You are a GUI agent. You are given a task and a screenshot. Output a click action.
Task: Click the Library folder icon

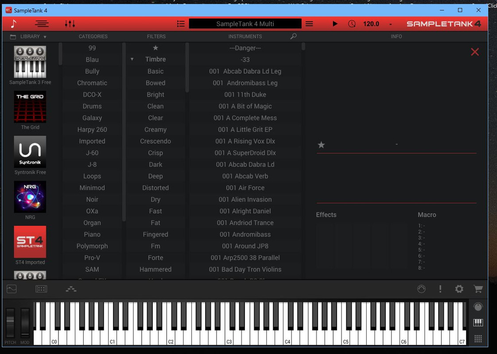13,37
